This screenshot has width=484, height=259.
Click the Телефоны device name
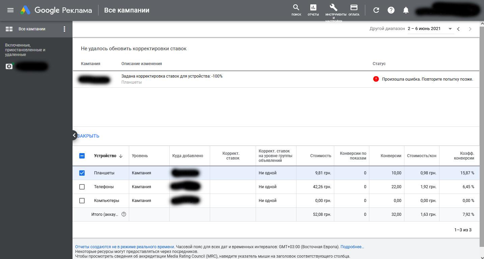click(104, 187)
